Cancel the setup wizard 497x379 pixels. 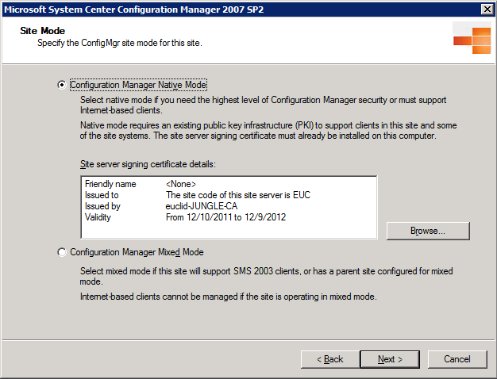tap(457, 359)
